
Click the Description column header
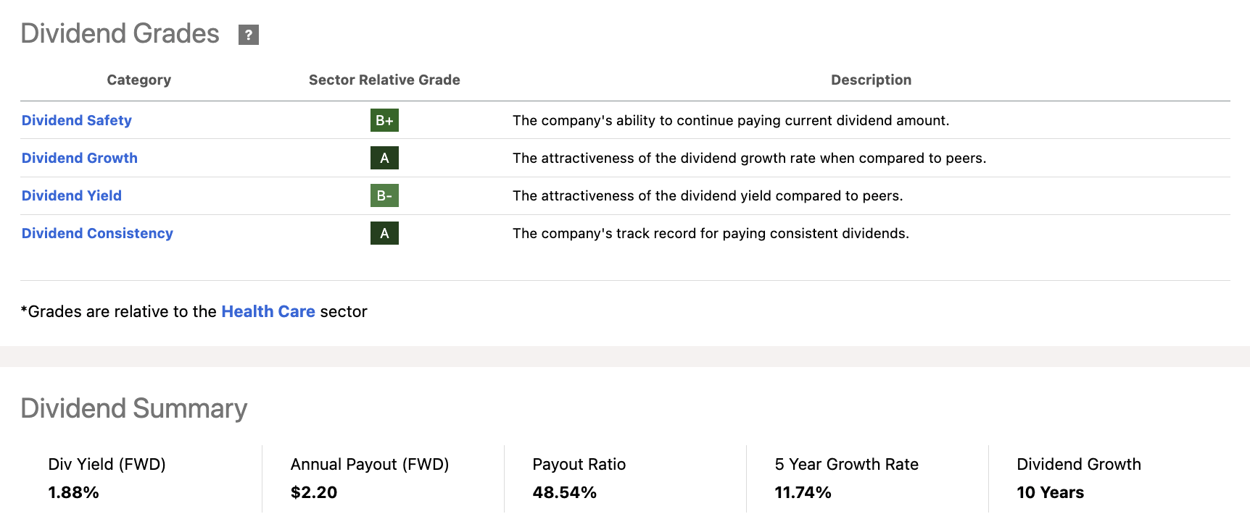[871, 80]
